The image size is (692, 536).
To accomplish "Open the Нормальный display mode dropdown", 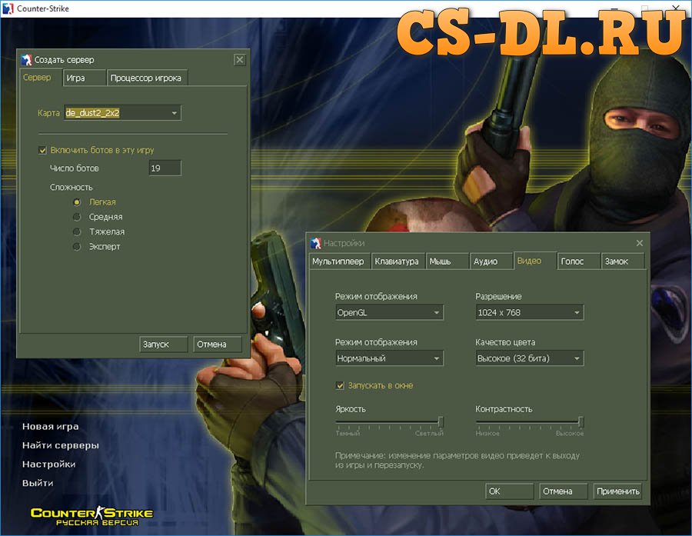I will tap(389, 358).
